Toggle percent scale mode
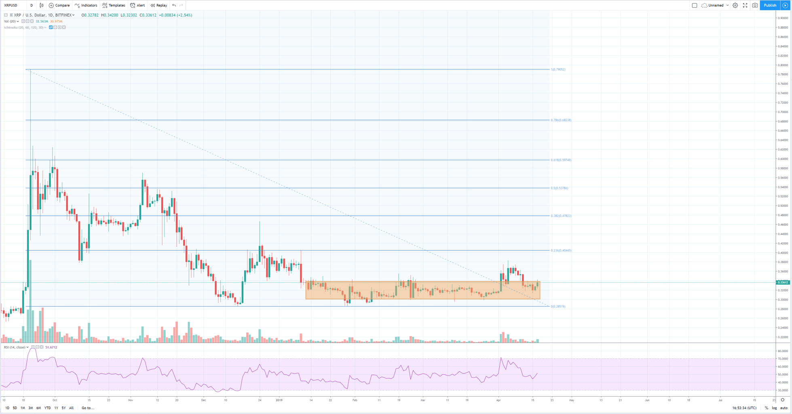The width and height of the screenshot is (792, 414). [x=767, y=408]
